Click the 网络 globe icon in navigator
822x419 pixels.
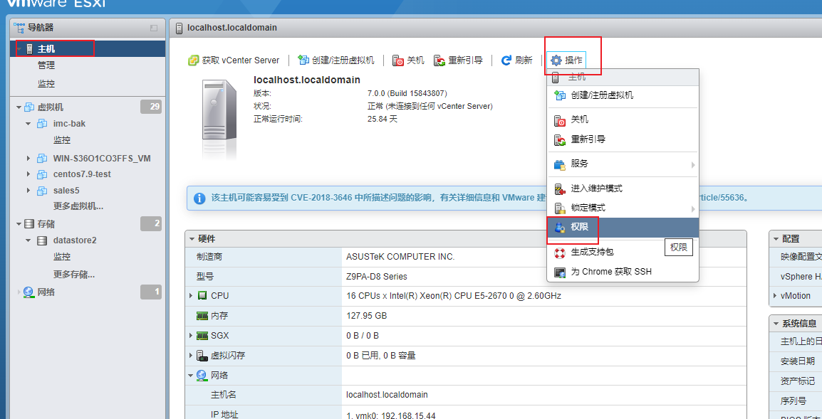pos(28,292)
